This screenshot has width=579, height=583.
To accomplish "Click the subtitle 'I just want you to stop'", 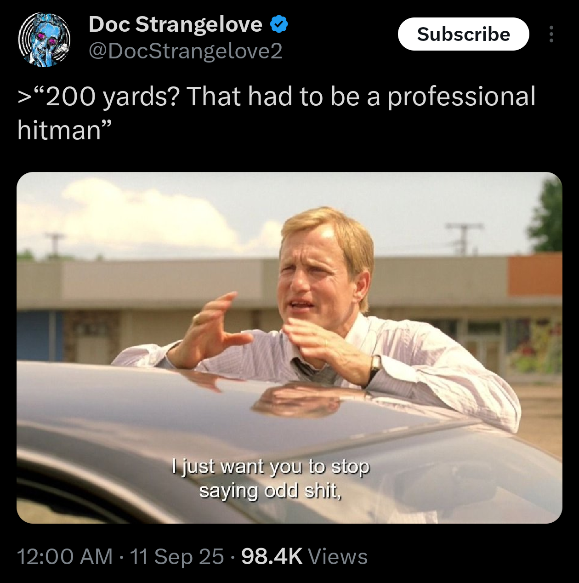I will [x=271, y=466].
